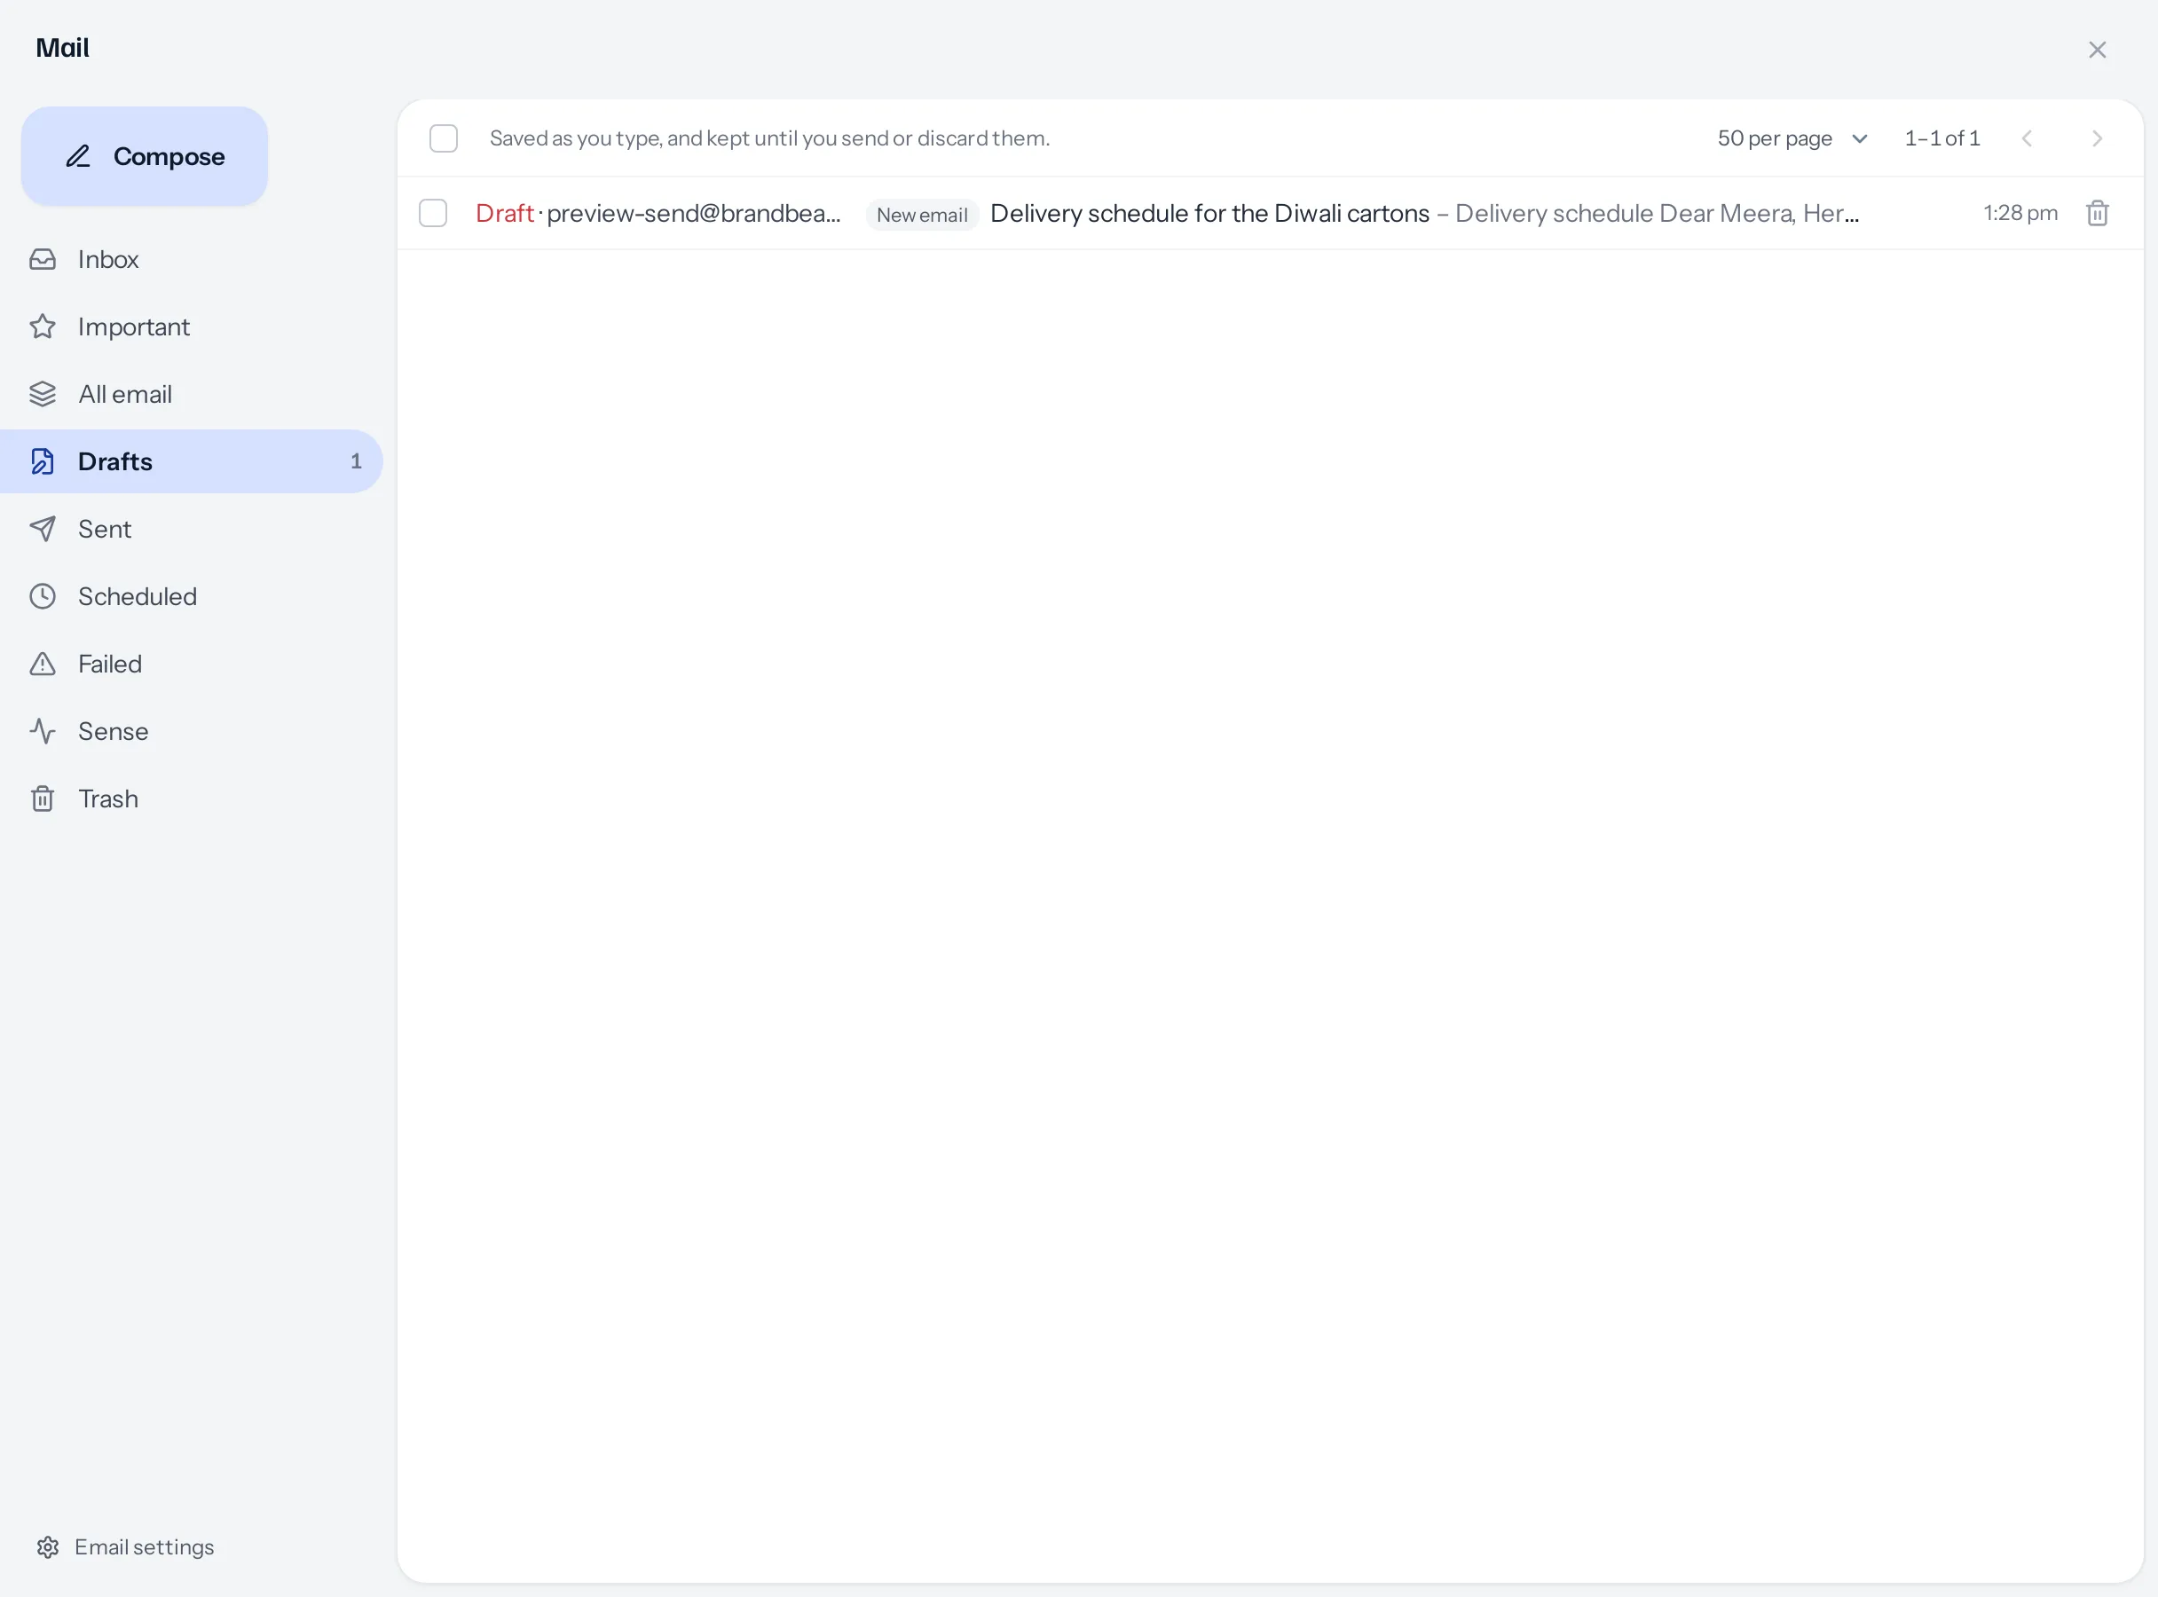Click the pencil icon in Compose
The height and width of the screenshot is (1597, 2158).
coord(78,155)
